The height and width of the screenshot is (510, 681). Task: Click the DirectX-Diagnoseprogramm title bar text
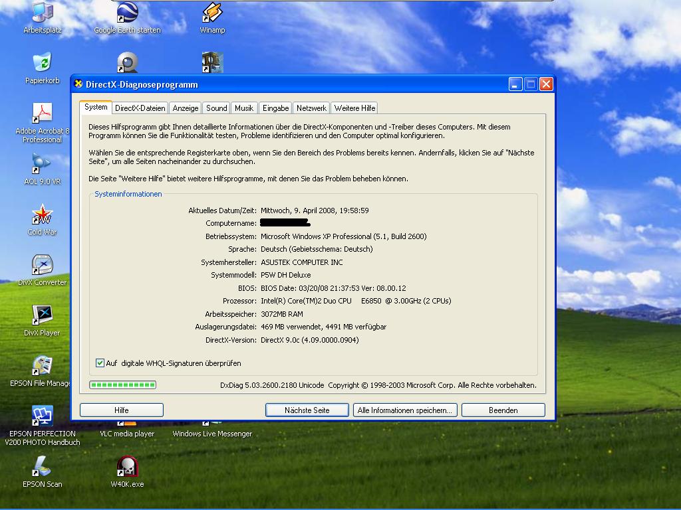click(x=142, y=84)
